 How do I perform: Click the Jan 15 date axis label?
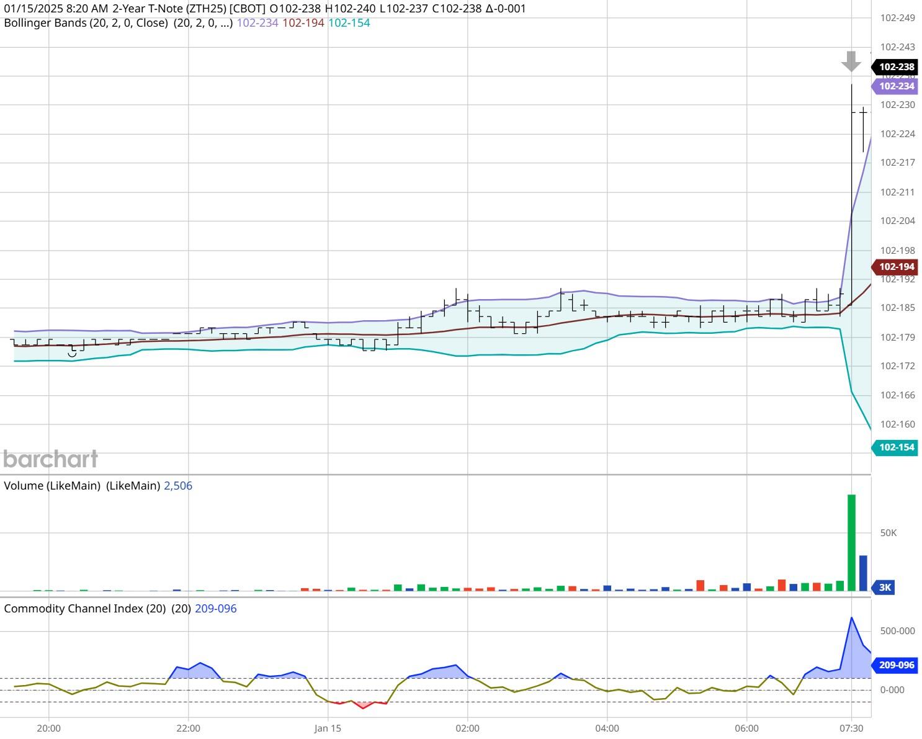click(x=328, y=728)
